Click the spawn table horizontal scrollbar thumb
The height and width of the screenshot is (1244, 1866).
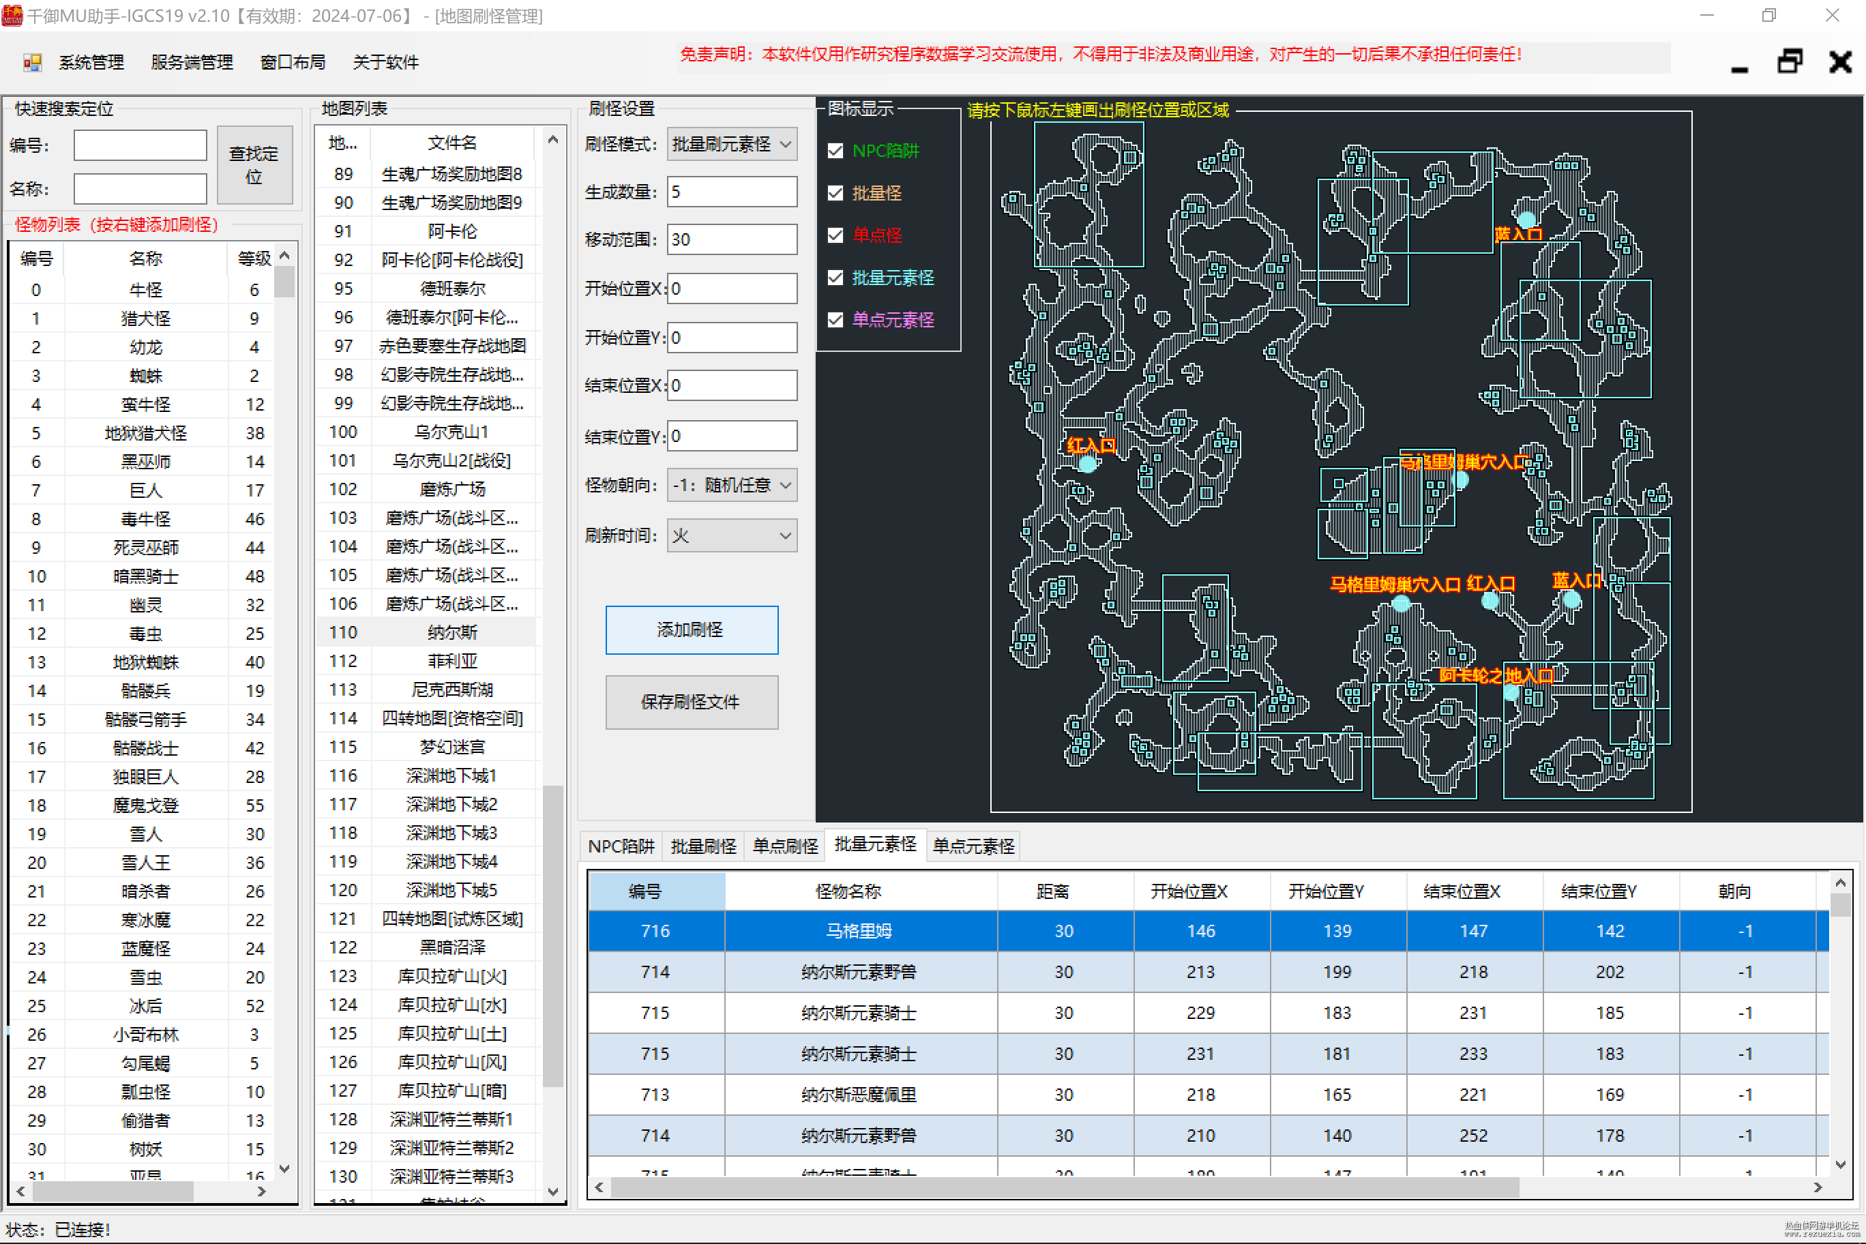click(1065, 1187)
